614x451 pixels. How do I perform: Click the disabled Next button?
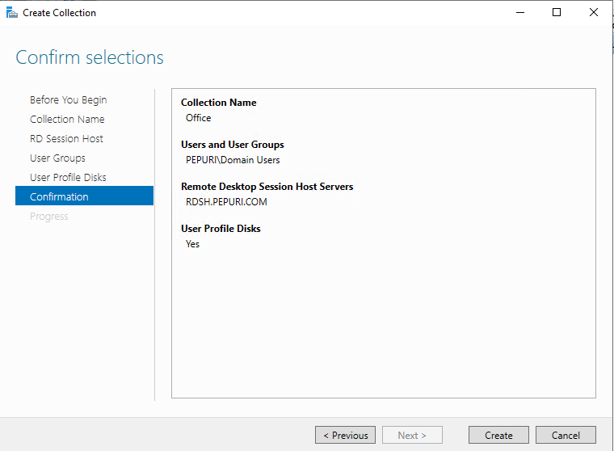click(412, 435)
